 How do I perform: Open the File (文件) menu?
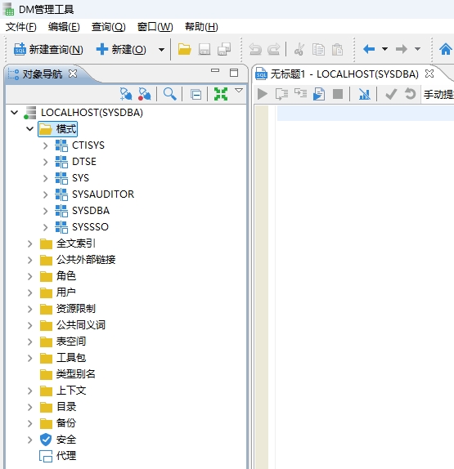click(x=21, y=27)
